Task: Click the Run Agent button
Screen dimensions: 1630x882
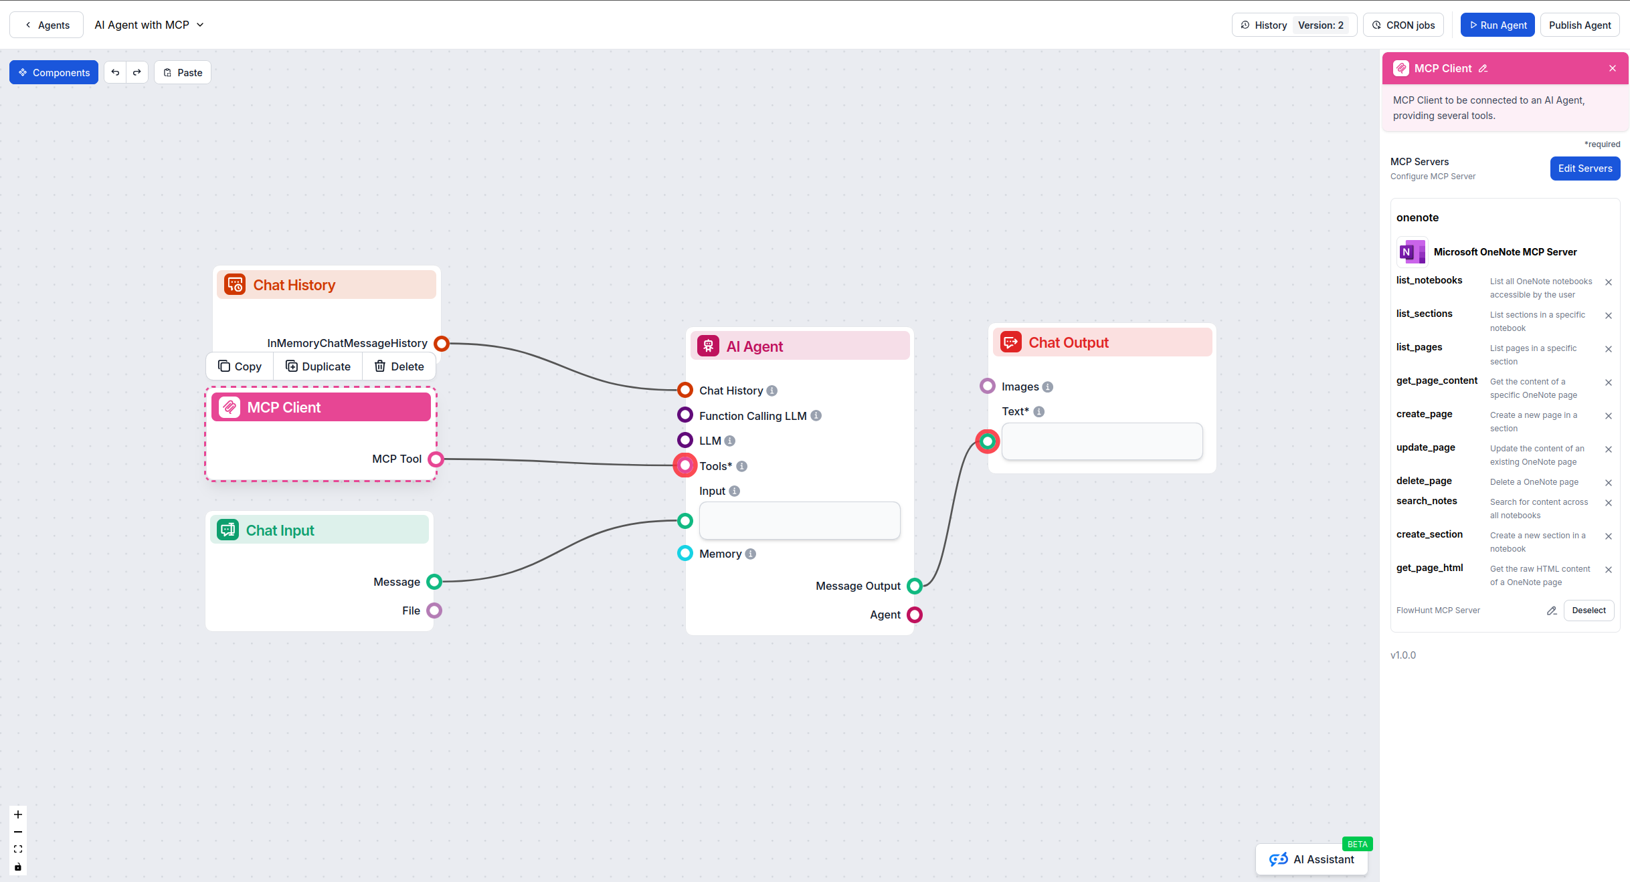Action: pyautogui.click(x=1497, y=25)
